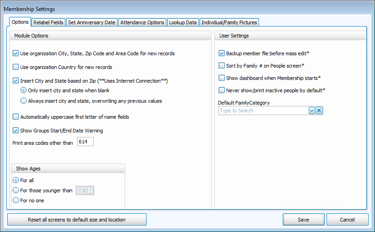The image size is (375, 232).
Task: Enable Use organization Country for new records
Action: point(16,67)
